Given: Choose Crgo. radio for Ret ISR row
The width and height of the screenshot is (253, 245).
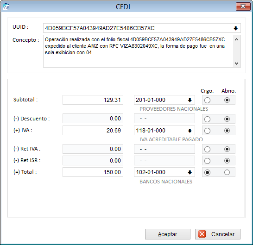Looking at the screenshot, I should click(207, 161).
